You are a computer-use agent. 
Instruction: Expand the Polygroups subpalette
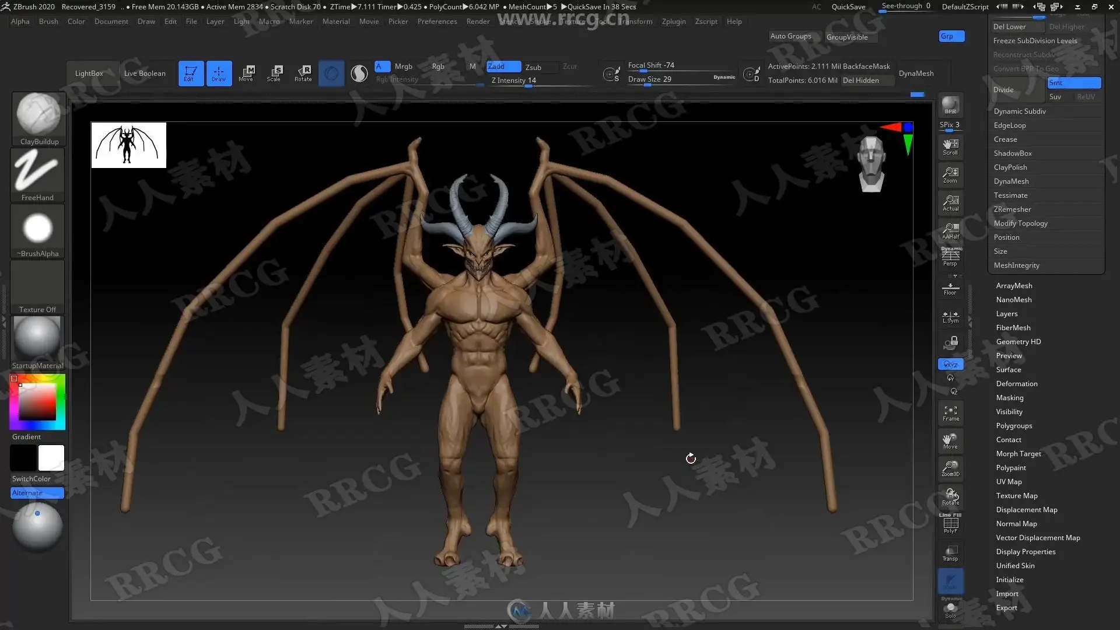[x=1014, y=426]
